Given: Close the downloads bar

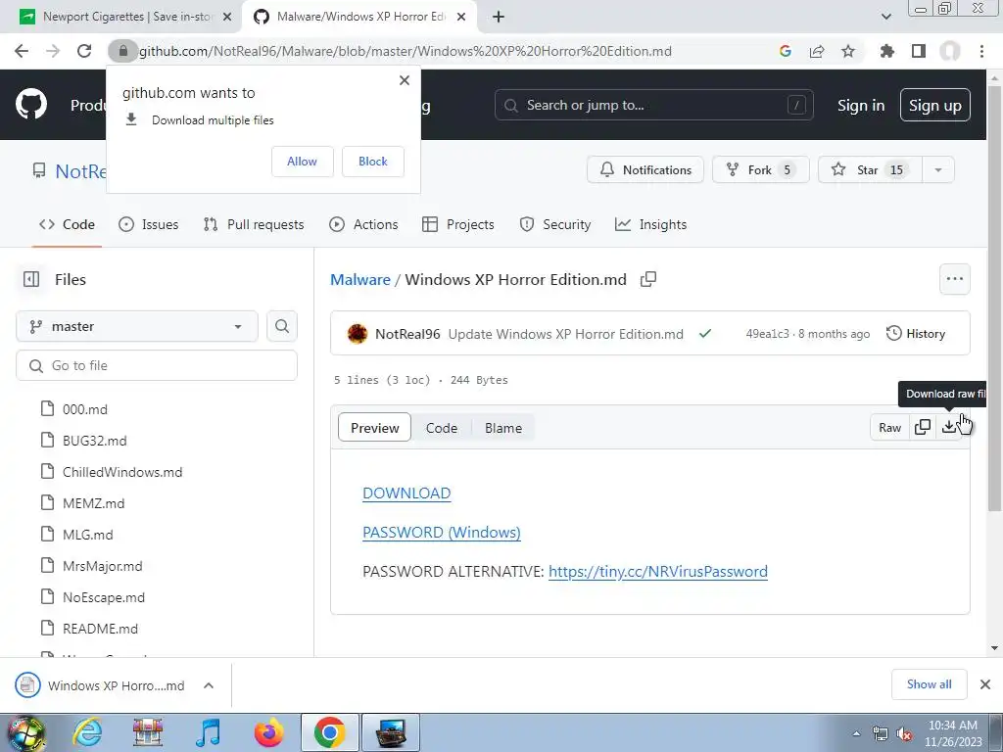Looking at the screenshot, I should (x=985, y=684).
